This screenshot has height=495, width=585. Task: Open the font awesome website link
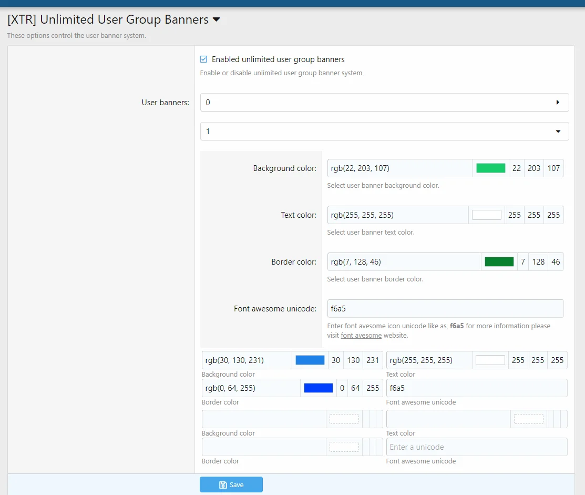pyautogui.click(x=361, y=335)
